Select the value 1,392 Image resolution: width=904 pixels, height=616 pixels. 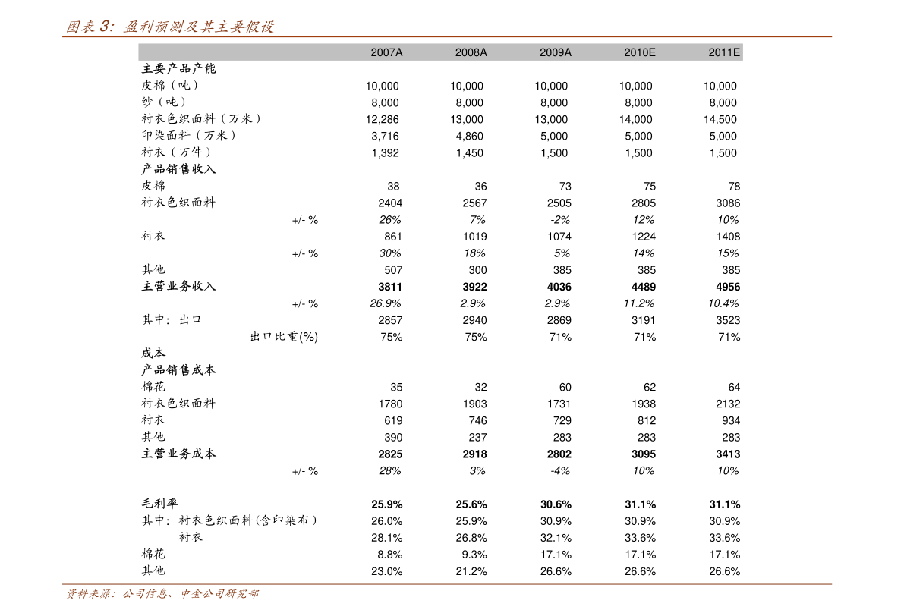[x=385, y=152]
